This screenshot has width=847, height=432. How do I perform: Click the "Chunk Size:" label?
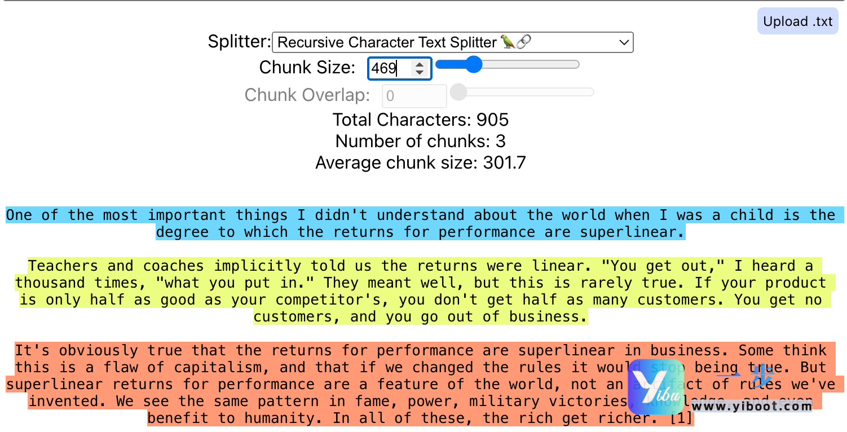[307, 68]
